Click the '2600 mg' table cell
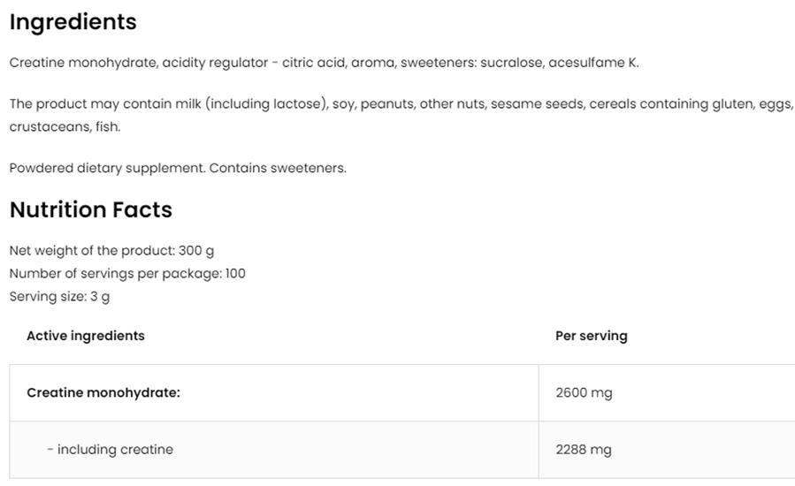 point(584,392)
